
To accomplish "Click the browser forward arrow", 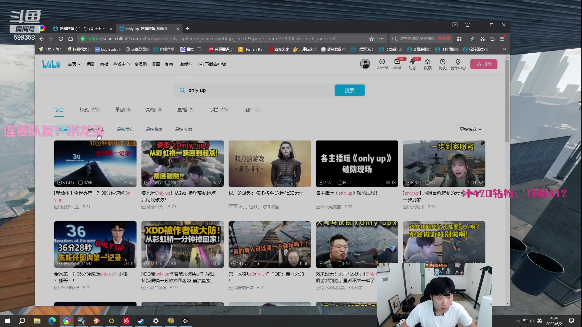I will pos(51,39).
